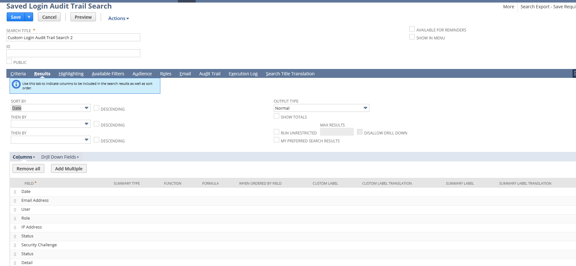Screen dimensions: 576x266
Task: Open the Available Filters tab
Action: click(108, 74)
